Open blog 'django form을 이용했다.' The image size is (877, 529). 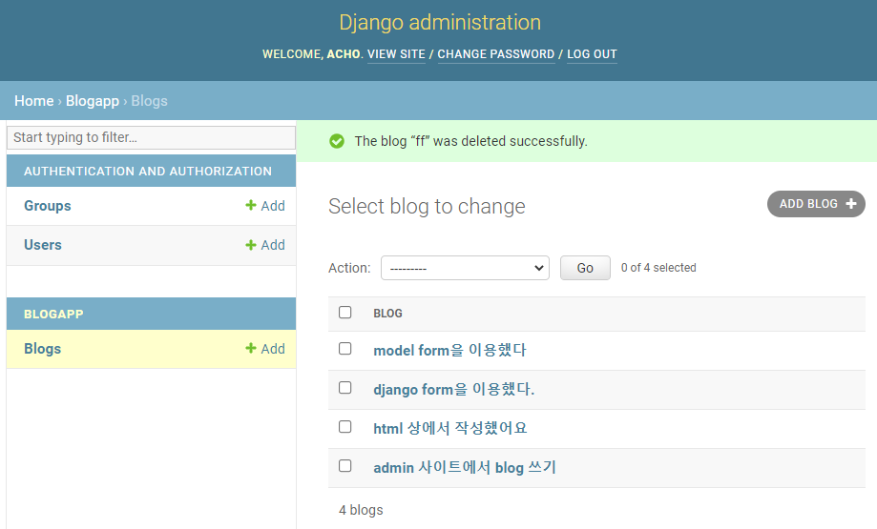(x=453, y=389)
